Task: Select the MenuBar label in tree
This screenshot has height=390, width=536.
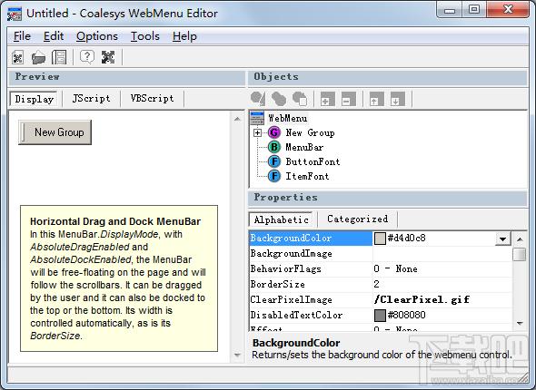Action: 304,148
